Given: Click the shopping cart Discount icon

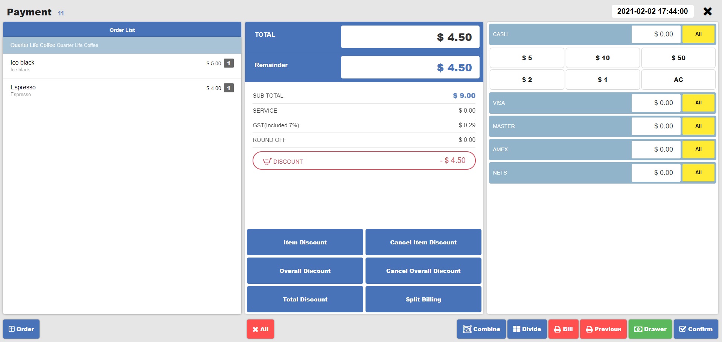Looking at the screenshot, I should point(267,161).
